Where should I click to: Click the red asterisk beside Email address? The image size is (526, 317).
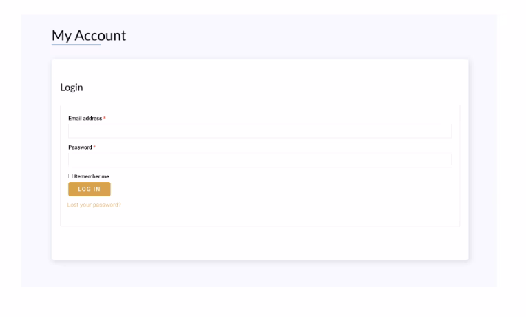[105, 119]
